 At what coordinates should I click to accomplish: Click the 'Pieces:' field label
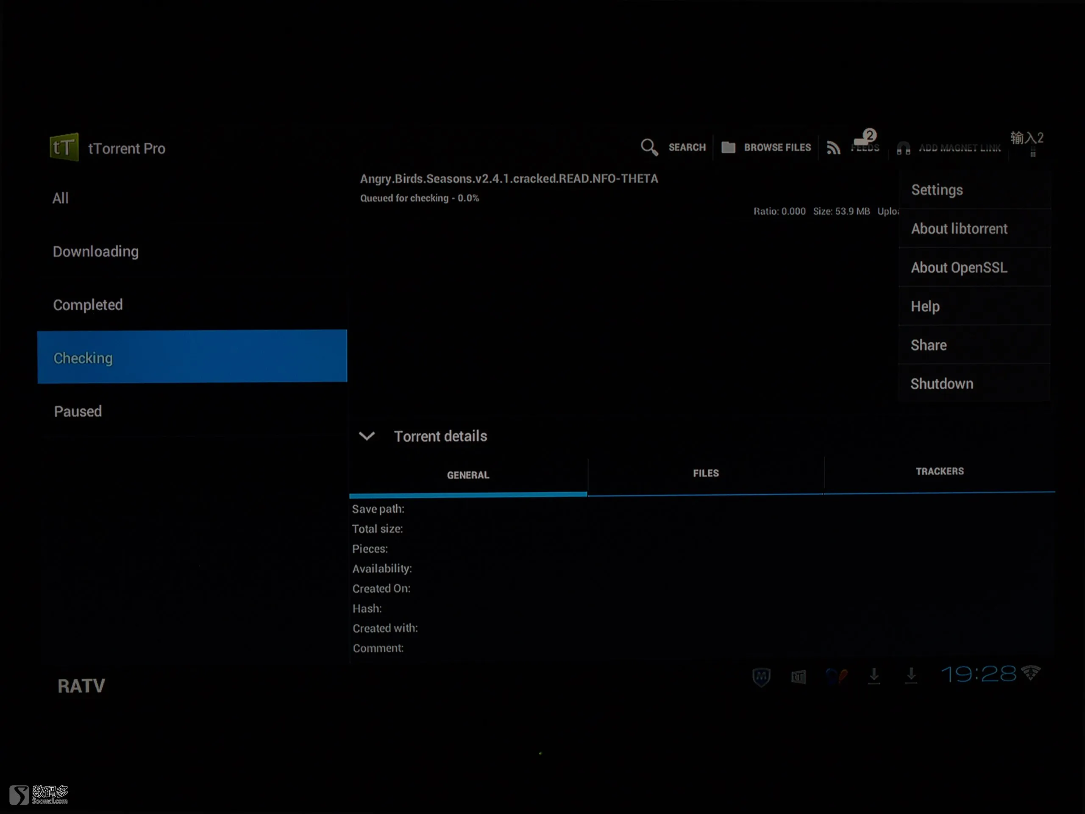click(370, 549)
